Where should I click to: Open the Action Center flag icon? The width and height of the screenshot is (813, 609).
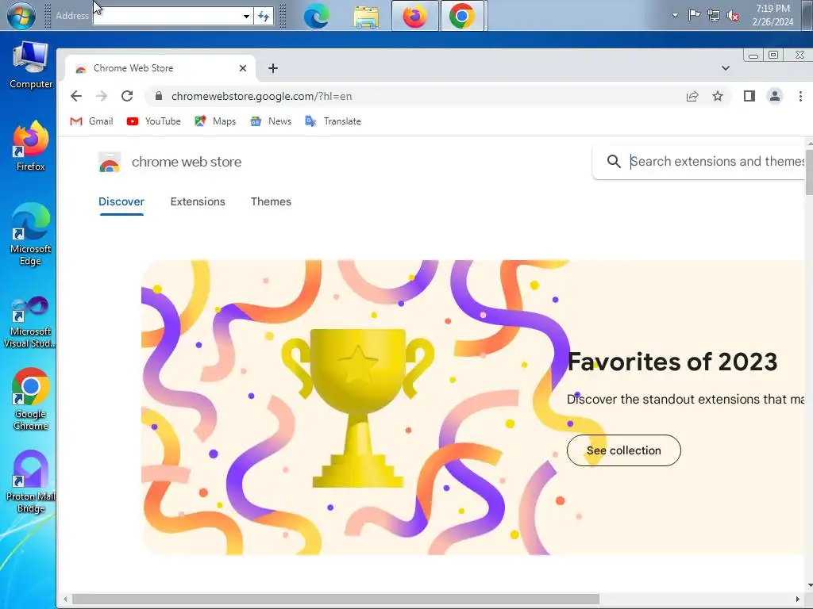coord(694,15)
